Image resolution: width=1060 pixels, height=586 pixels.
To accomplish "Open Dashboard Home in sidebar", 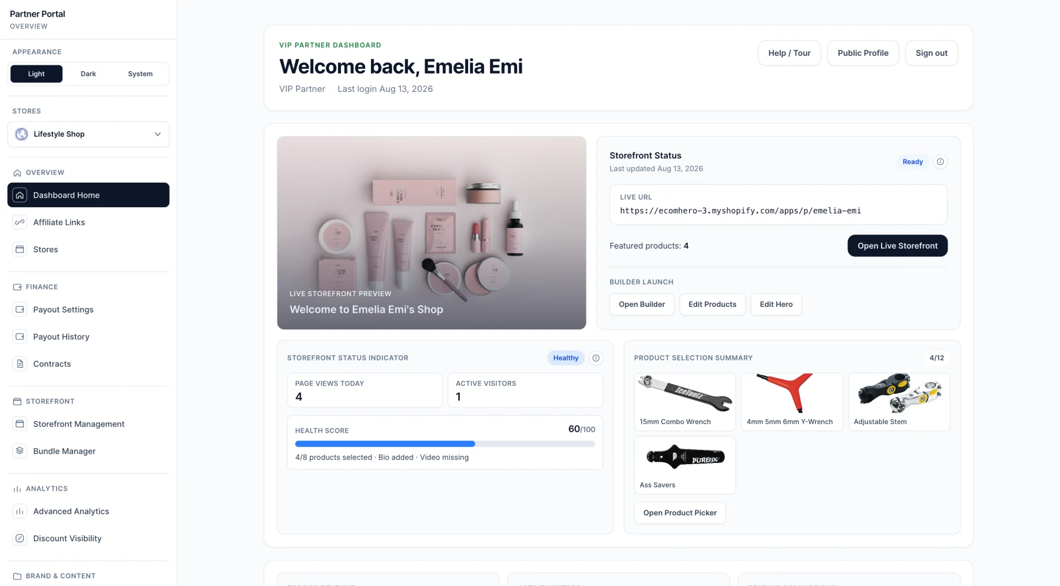I will pyautogui.click(x=88, y=195).
